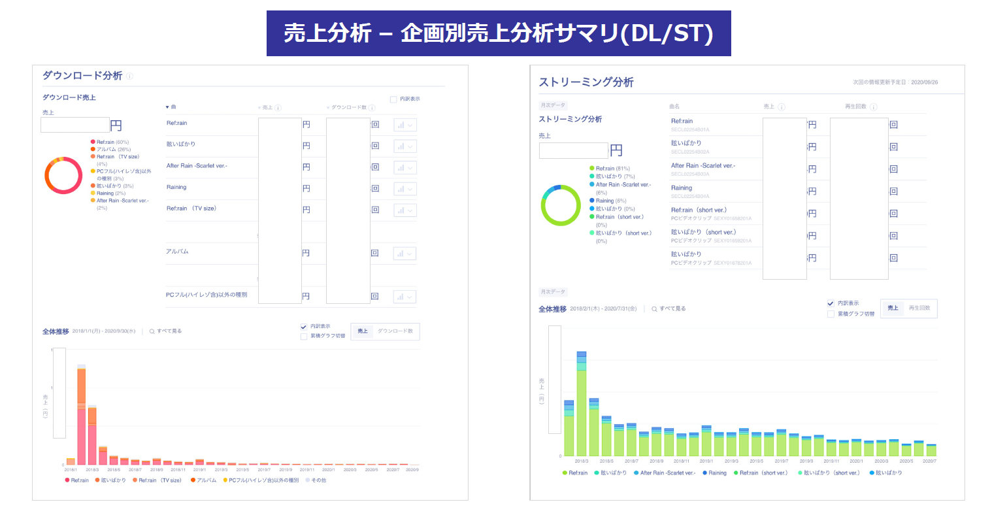This screenshot has width=1007, height=515.
Task: Expand chart dropdown for Raining download row
Action: [405, 189]
